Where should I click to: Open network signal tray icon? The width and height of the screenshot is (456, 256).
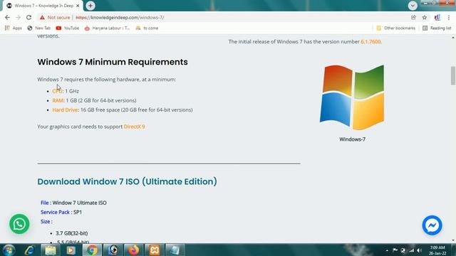pyautogui.click(x=411, y=250)
